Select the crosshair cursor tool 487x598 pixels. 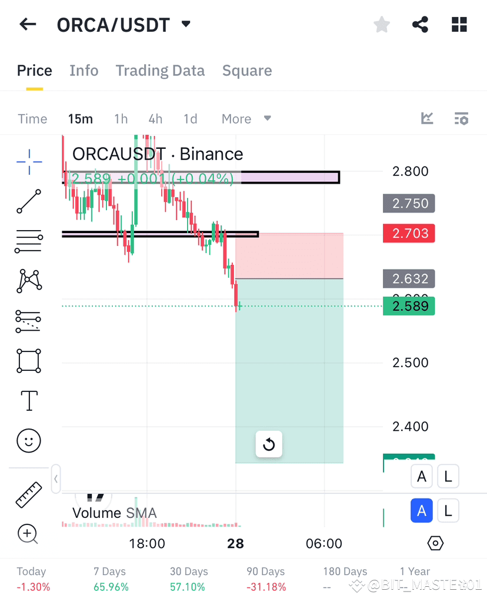pyautogui.click(x=28, y=161)
